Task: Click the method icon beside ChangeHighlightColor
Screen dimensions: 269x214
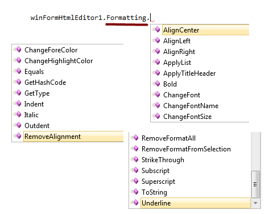Action: (x=18, y=60)
